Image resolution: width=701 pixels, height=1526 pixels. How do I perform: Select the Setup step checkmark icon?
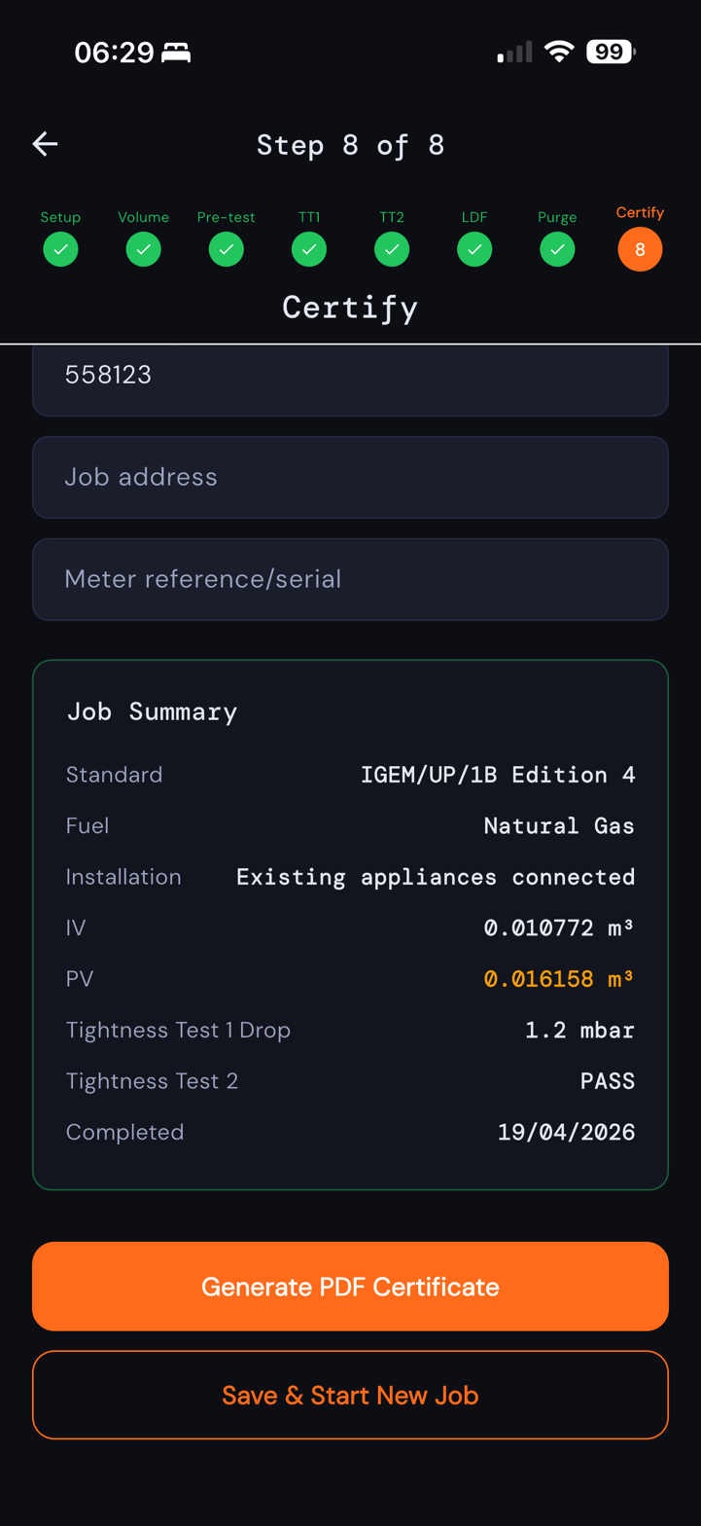click(x=60, y=249)
